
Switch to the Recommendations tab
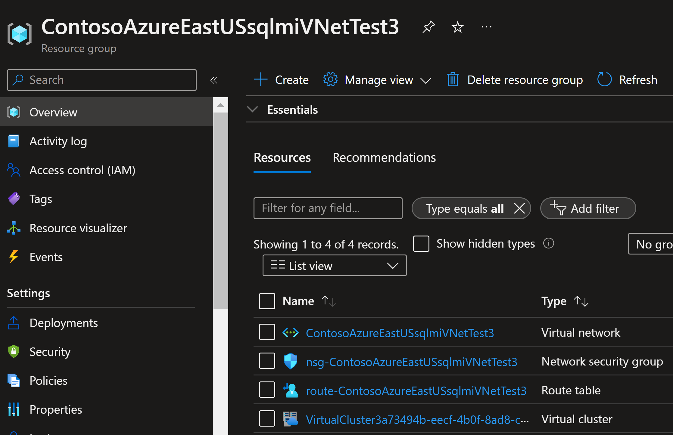pyautogui.click(x=384, y=158)
